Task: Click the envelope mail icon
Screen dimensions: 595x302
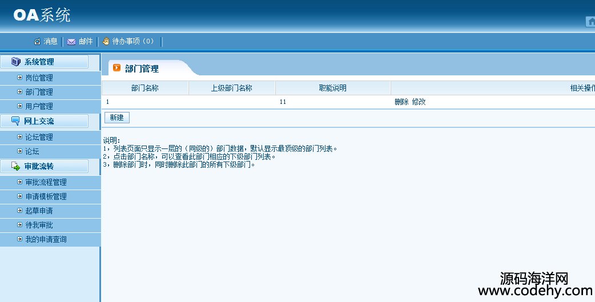Action: [x=71, y=42]
